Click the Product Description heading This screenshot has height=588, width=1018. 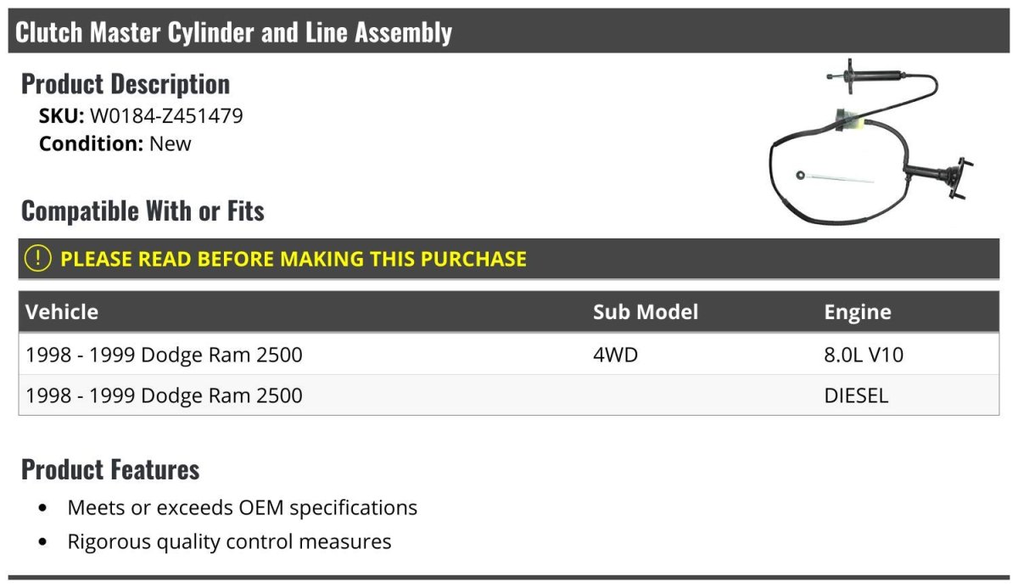[x=126, y=83]
